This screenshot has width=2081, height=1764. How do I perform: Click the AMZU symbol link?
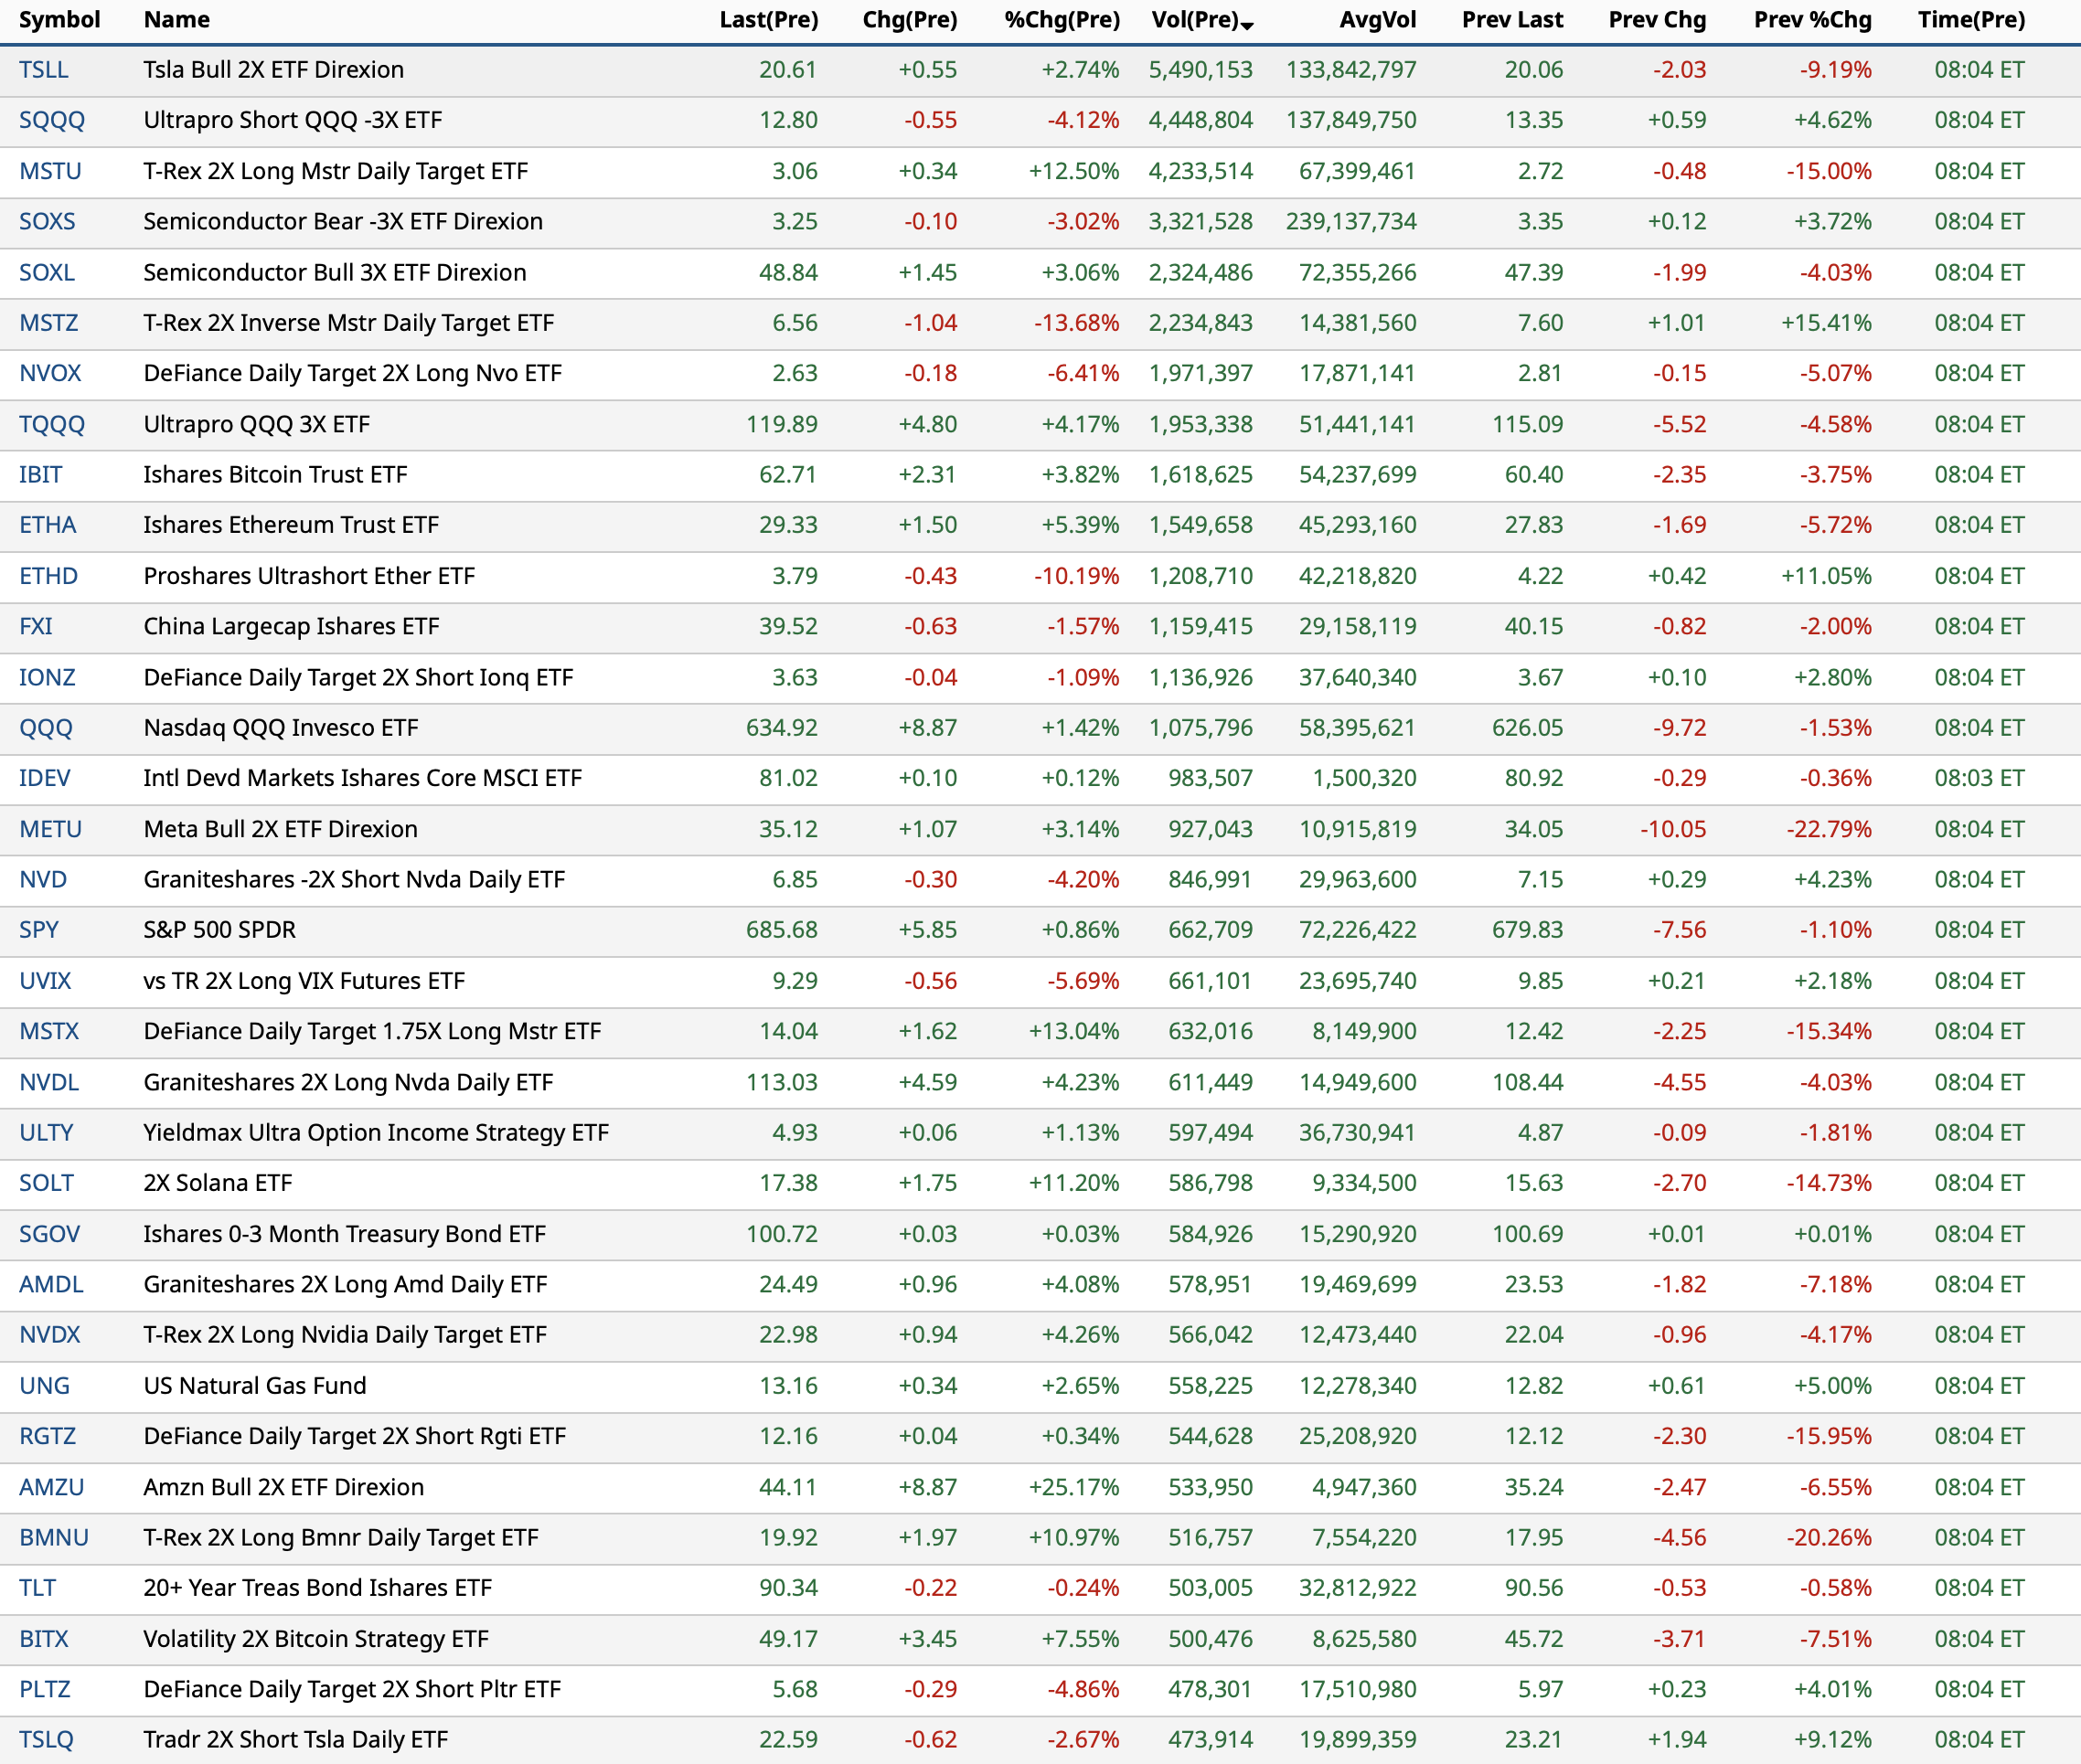[x=51, y=1487]
